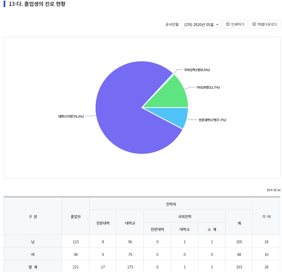Open the 공시년월 date dropdown
This screenshot has height=272, width=282.
pyautogui.click(x=201, y=24)
